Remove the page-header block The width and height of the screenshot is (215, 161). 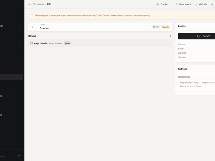click(x=168, y=43)
